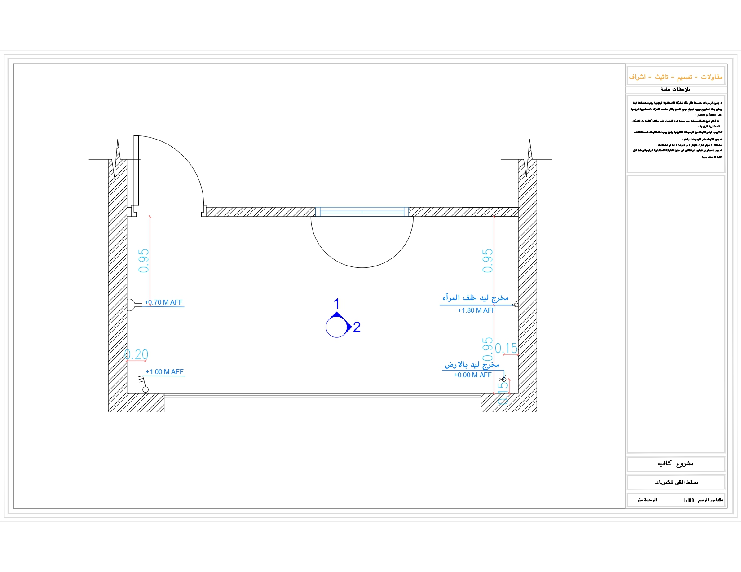
Task: Select the Arabic label مخرج ليد خلف المرآه
Action: (475, 298)
